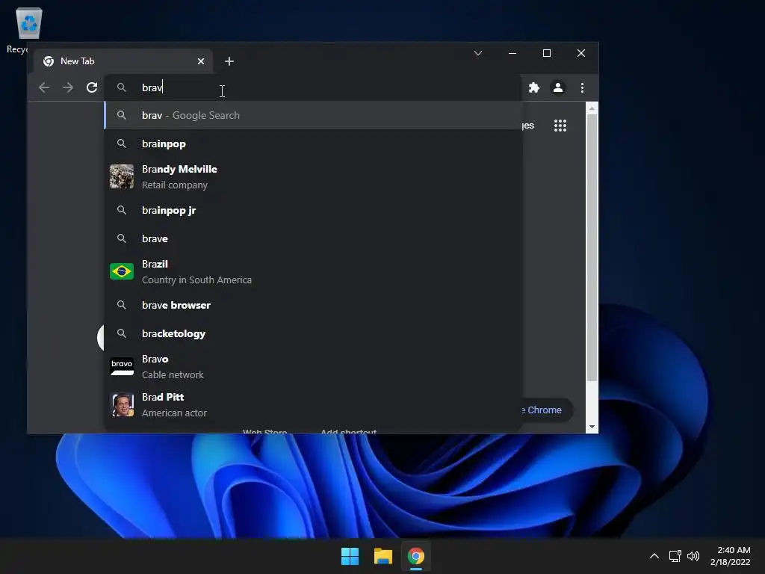Reload the page with refresh icon
Viewport: 765px width, 574px height.
tap(92, 88)
